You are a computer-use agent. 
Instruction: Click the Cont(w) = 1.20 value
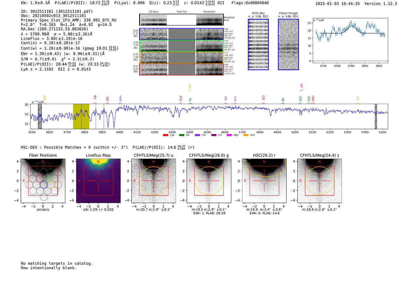coord(70,48)
